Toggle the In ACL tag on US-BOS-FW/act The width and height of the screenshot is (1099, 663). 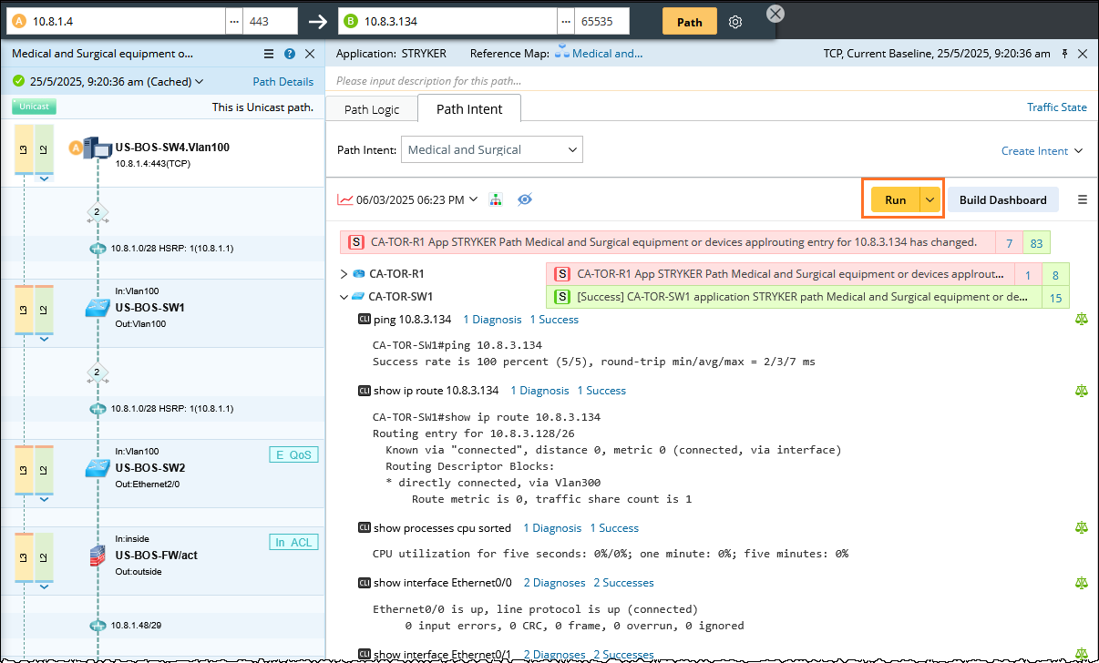pyautogui.click(x=293, y=542)
